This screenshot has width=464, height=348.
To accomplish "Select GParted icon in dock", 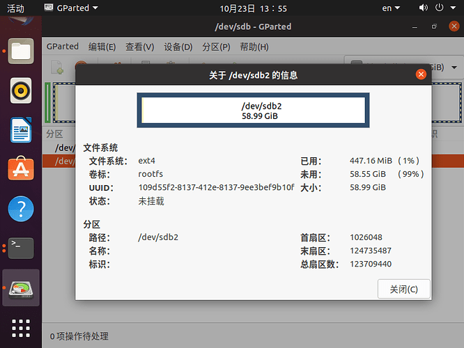I will coord(21,287).
